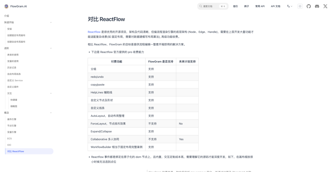The width and height of the screenshot is (333, 172).
Task: Click the search magnifier icon
Action: pos(200,6)
